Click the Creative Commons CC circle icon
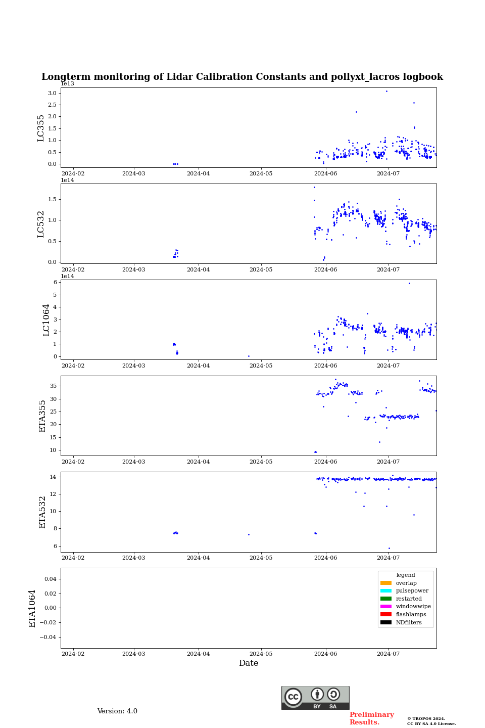The image size is (485, 728). pyautogui.click(x=293, y=697)
